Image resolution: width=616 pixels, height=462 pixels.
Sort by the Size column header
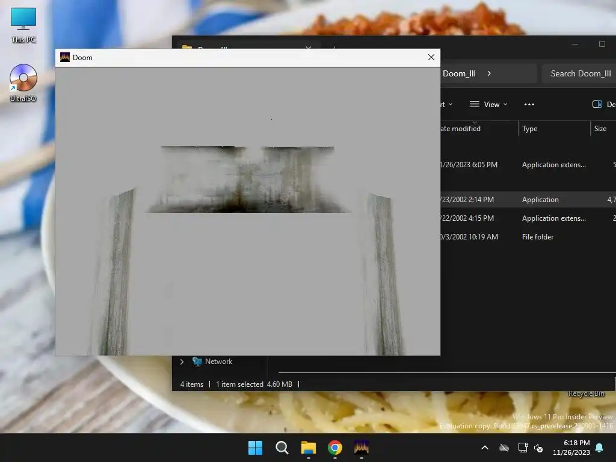603,129
